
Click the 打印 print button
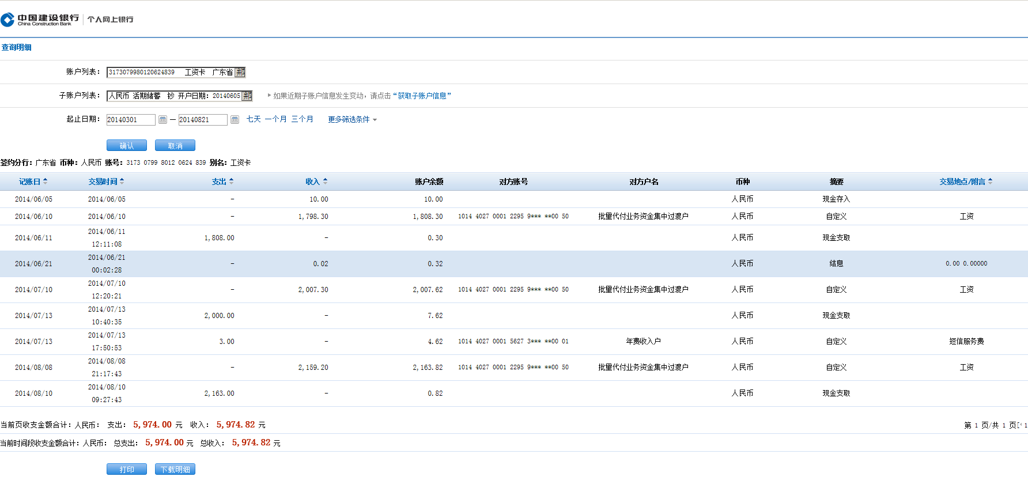click(127, 470)
